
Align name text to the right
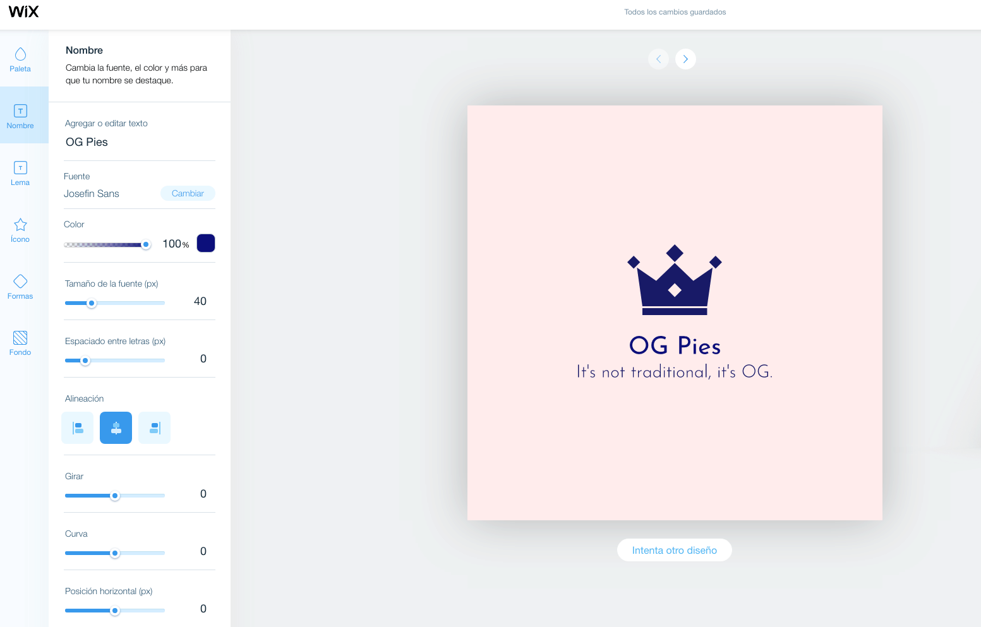click(155, 427)
